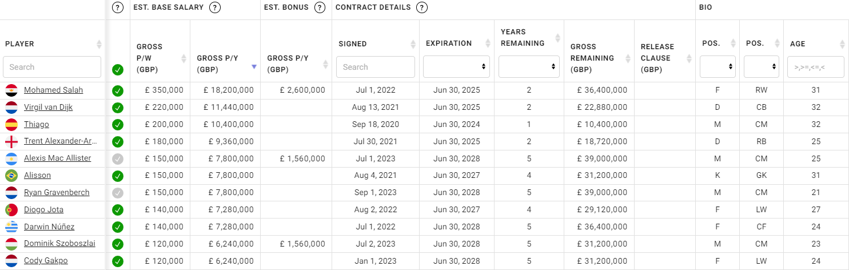Click Egypt flag icon next to Mohamed Salah
Screen dimensions: 849x270
tap(11, 90)
